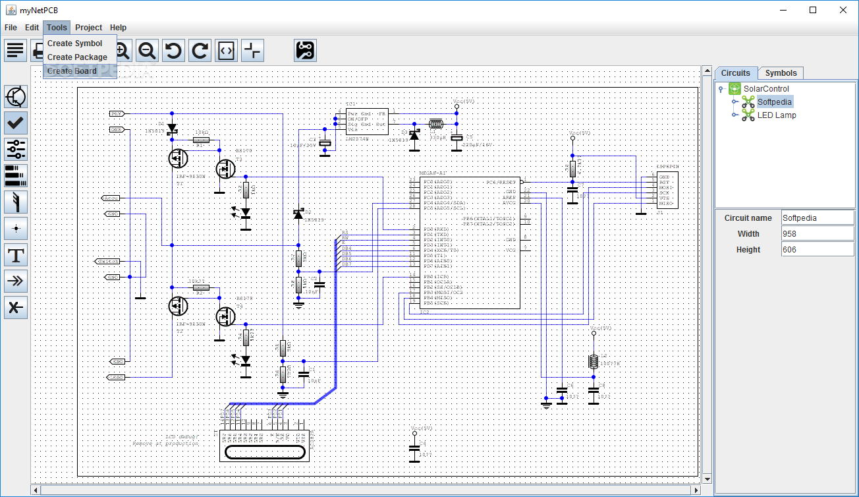The image size is (859, 497).
Task: Select the SolarControl project label
Action: pos(766,88)
